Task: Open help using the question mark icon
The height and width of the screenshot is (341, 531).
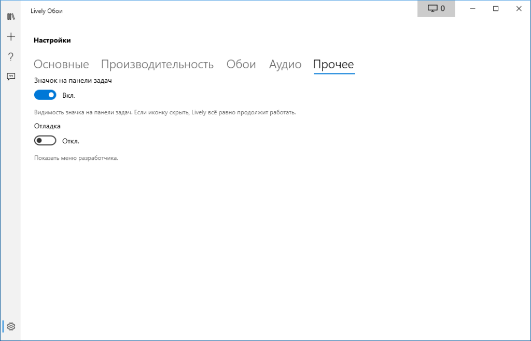Action: tap(11, 56)
